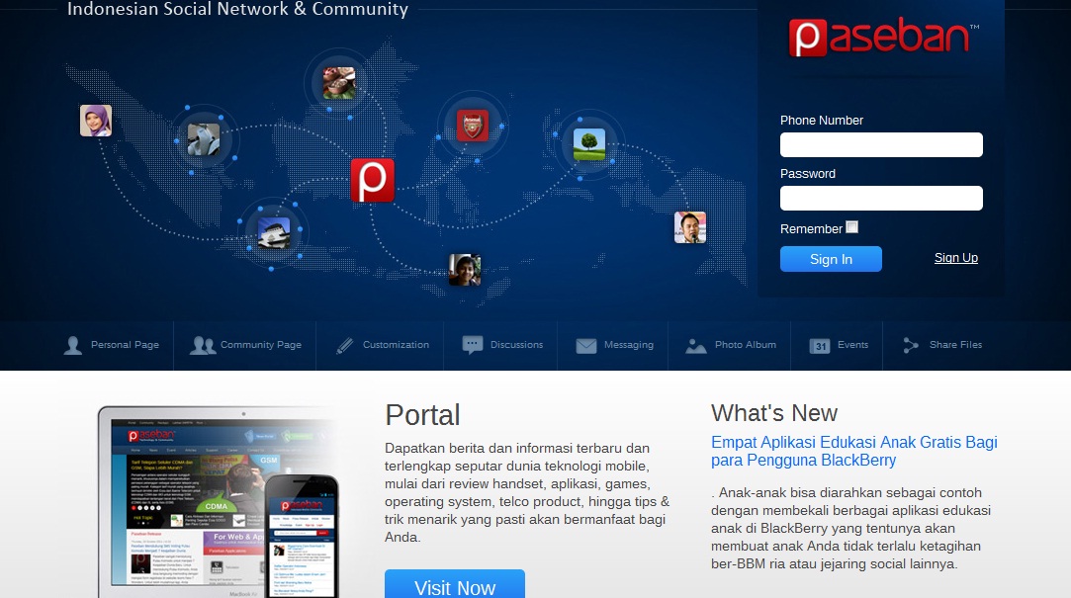Screen dimensions: 1071x598
Task: Click the Remember label text
Action: (x=812, y=228)
